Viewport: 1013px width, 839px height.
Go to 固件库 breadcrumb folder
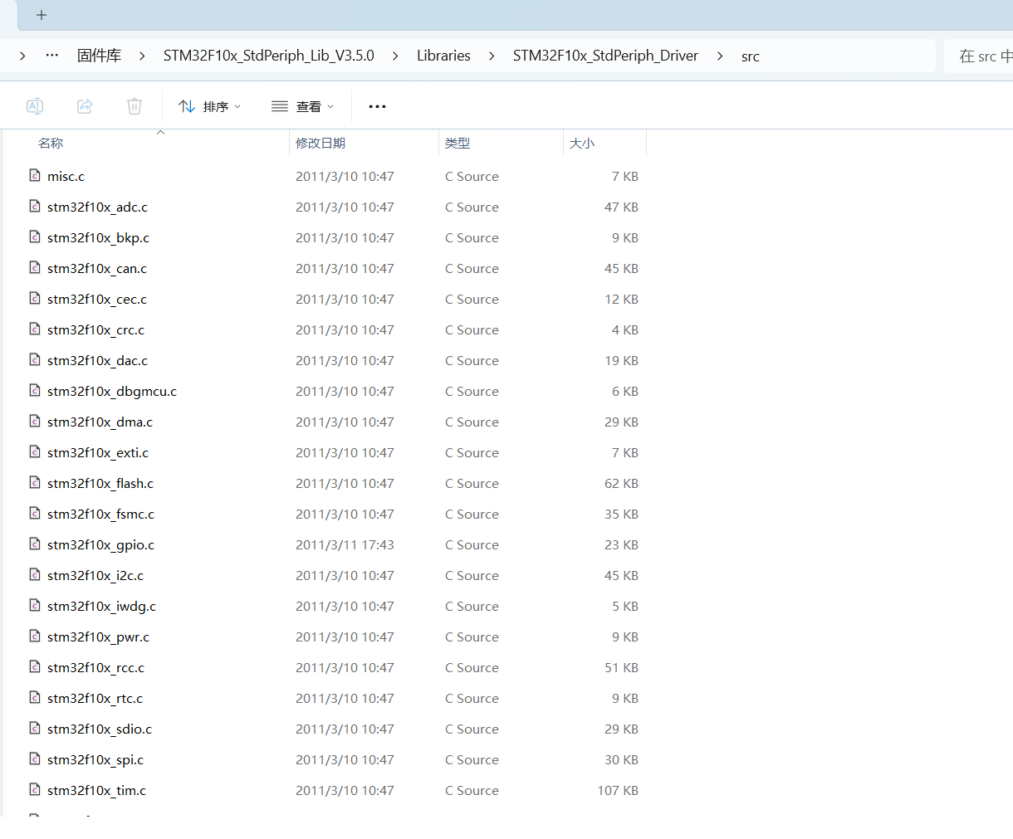tap(99, 56)
